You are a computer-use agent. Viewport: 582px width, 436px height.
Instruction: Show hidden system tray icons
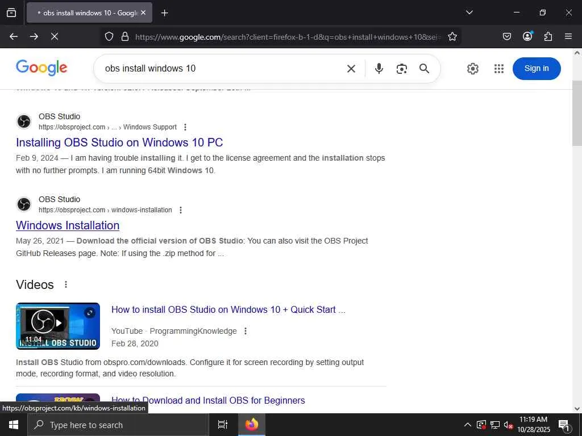[468, 425]
